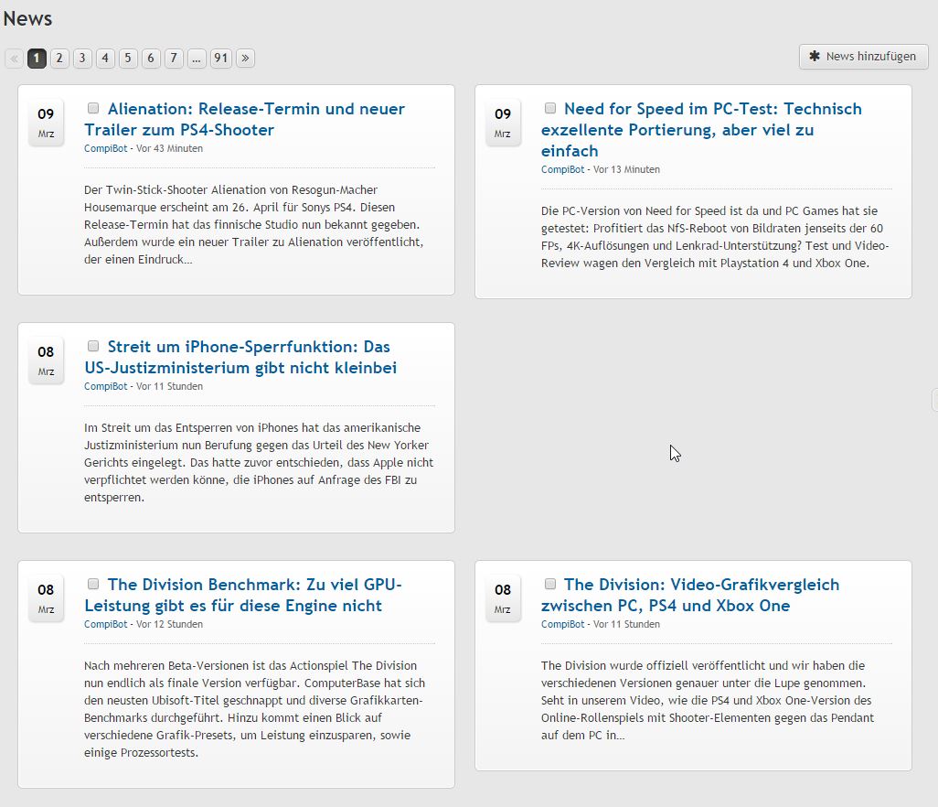The height and width of the screenshot is (807, 938).
Task: Click the « previous page arrow
Action: tap(14, 59)
